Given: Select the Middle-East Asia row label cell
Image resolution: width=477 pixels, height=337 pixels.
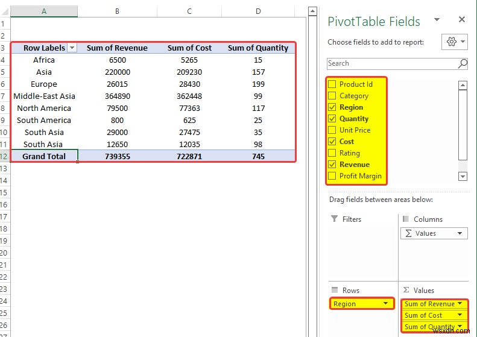Looking at the screenshot, I should [x=44, y=96].
